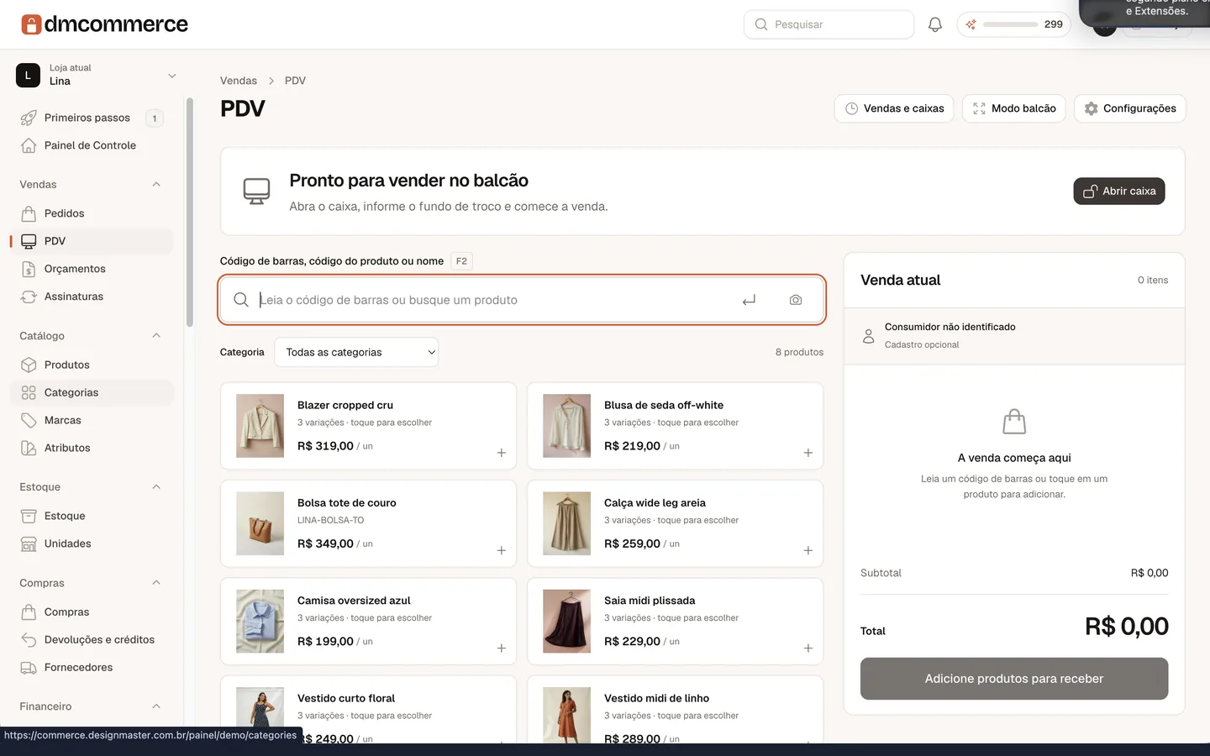The height and width of the screenshot is (756, 1210).
Task: Focus the barcode or product search field
Action: point(522,300)
